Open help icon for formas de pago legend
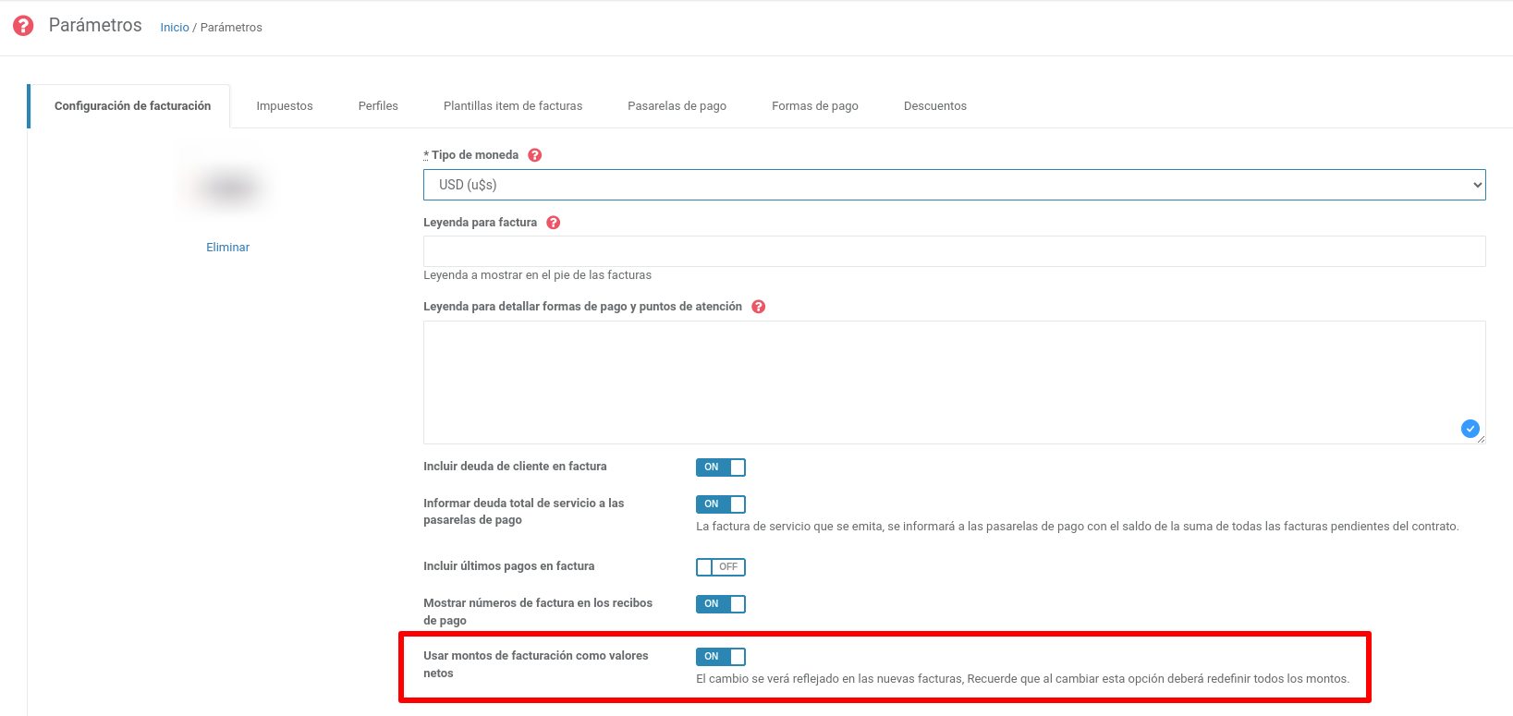This screenshot has width=1513, height=716. [758, 307]
